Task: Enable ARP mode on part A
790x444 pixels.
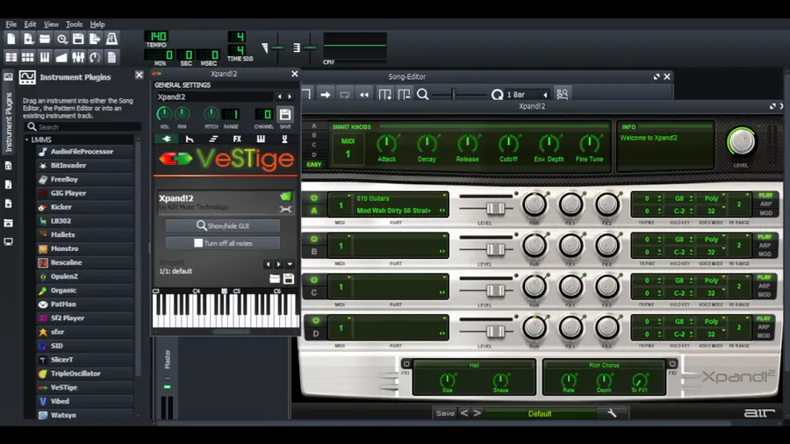Action: pos(765,204)
